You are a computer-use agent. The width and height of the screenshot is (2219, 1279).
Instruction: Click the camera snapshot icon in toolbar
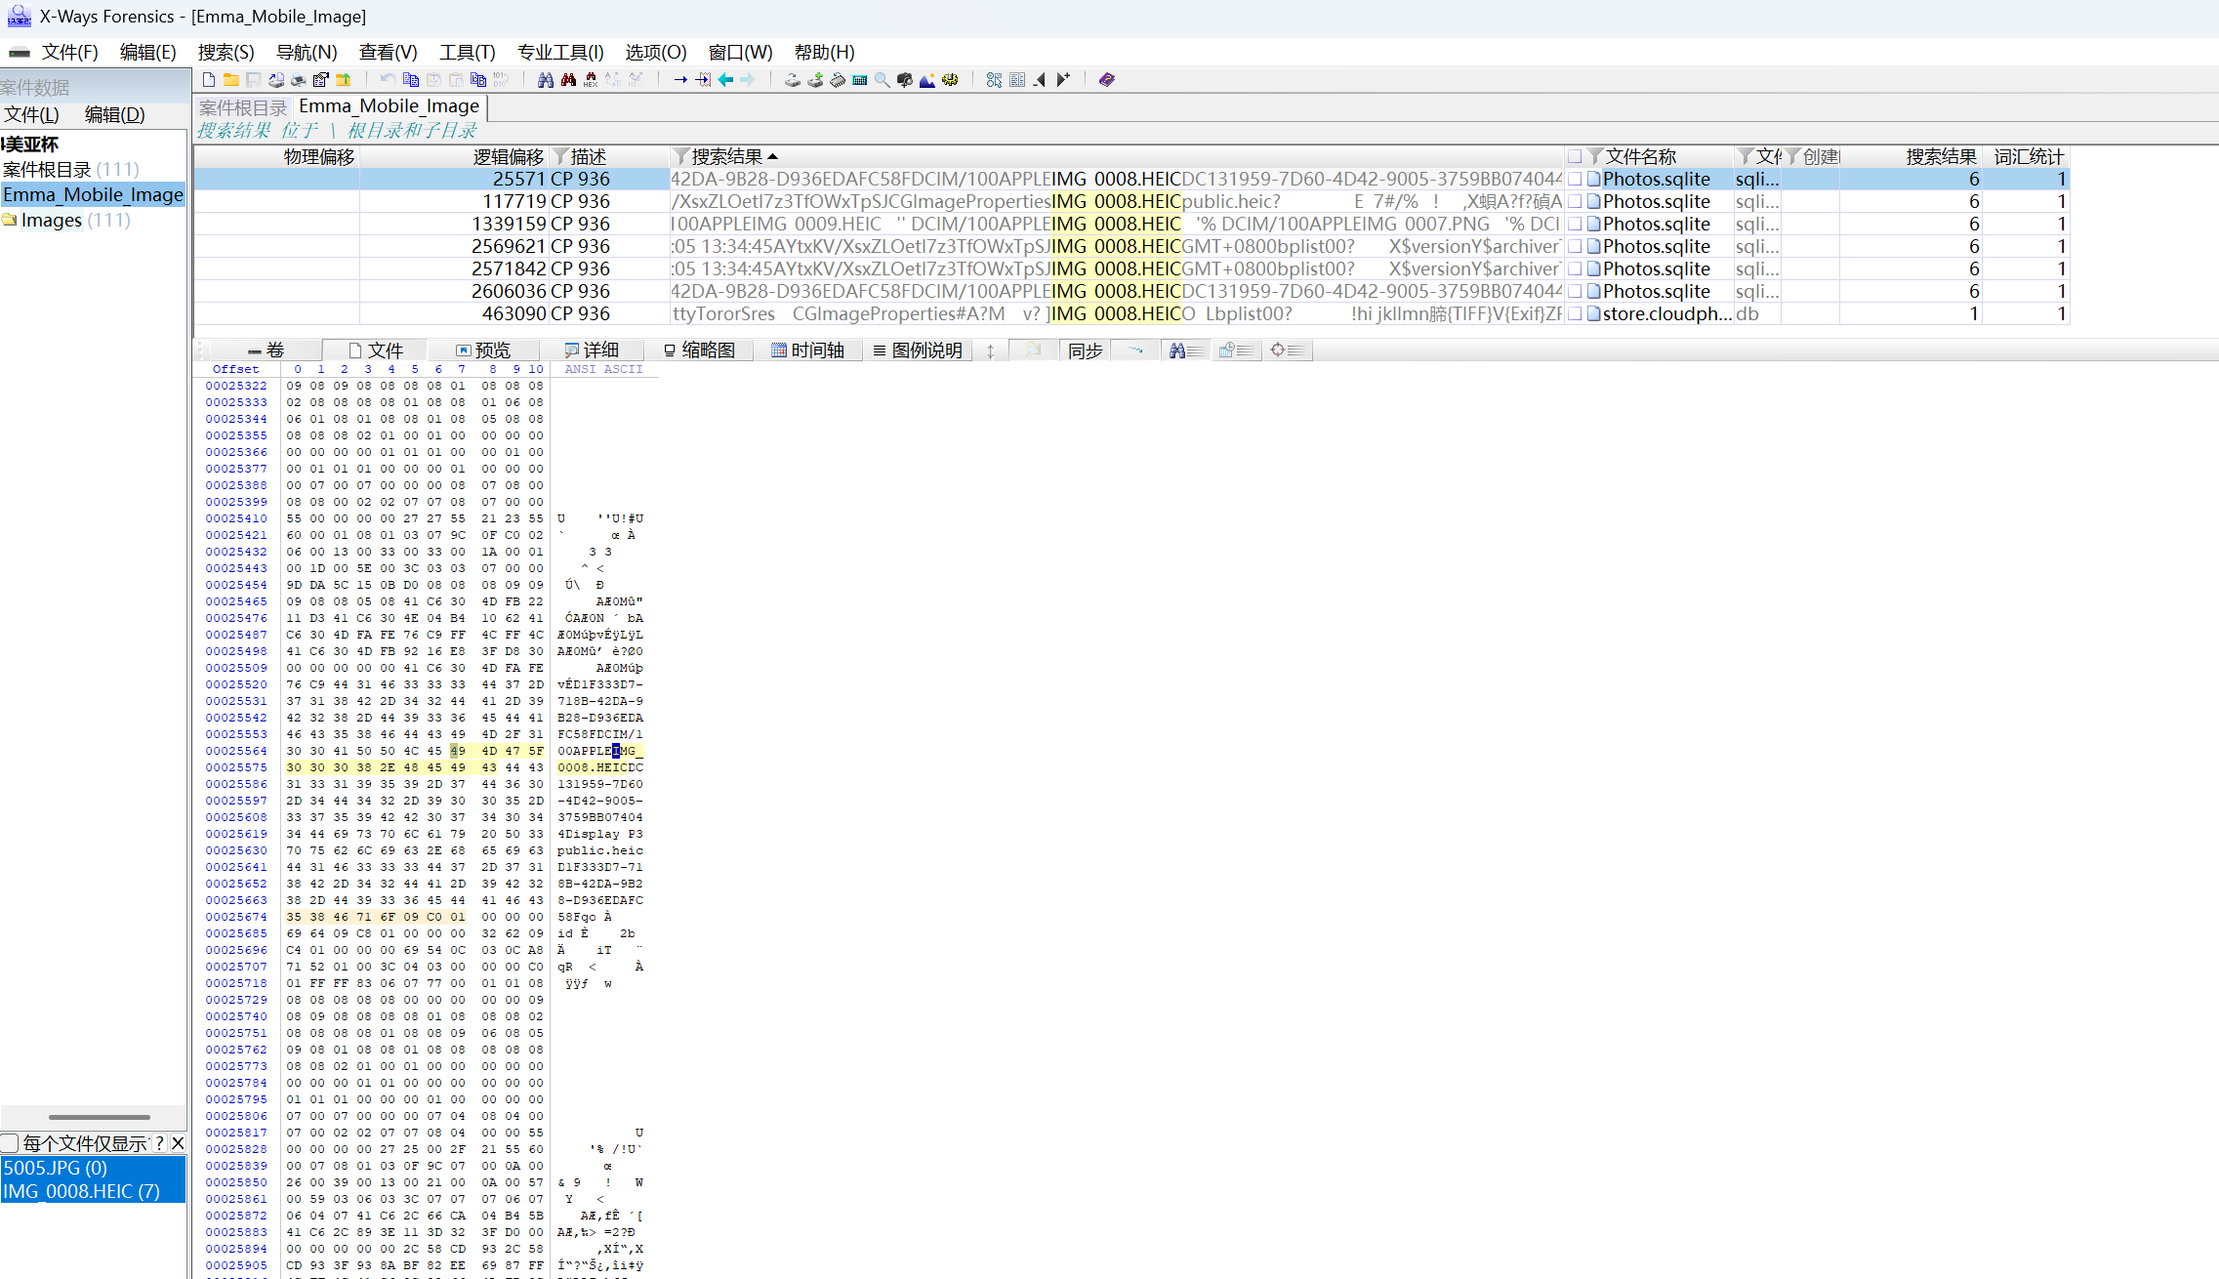coord(905,80)
